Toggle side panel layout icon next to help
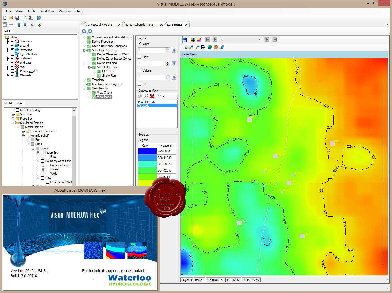392x293 pixels. [31, 18]
